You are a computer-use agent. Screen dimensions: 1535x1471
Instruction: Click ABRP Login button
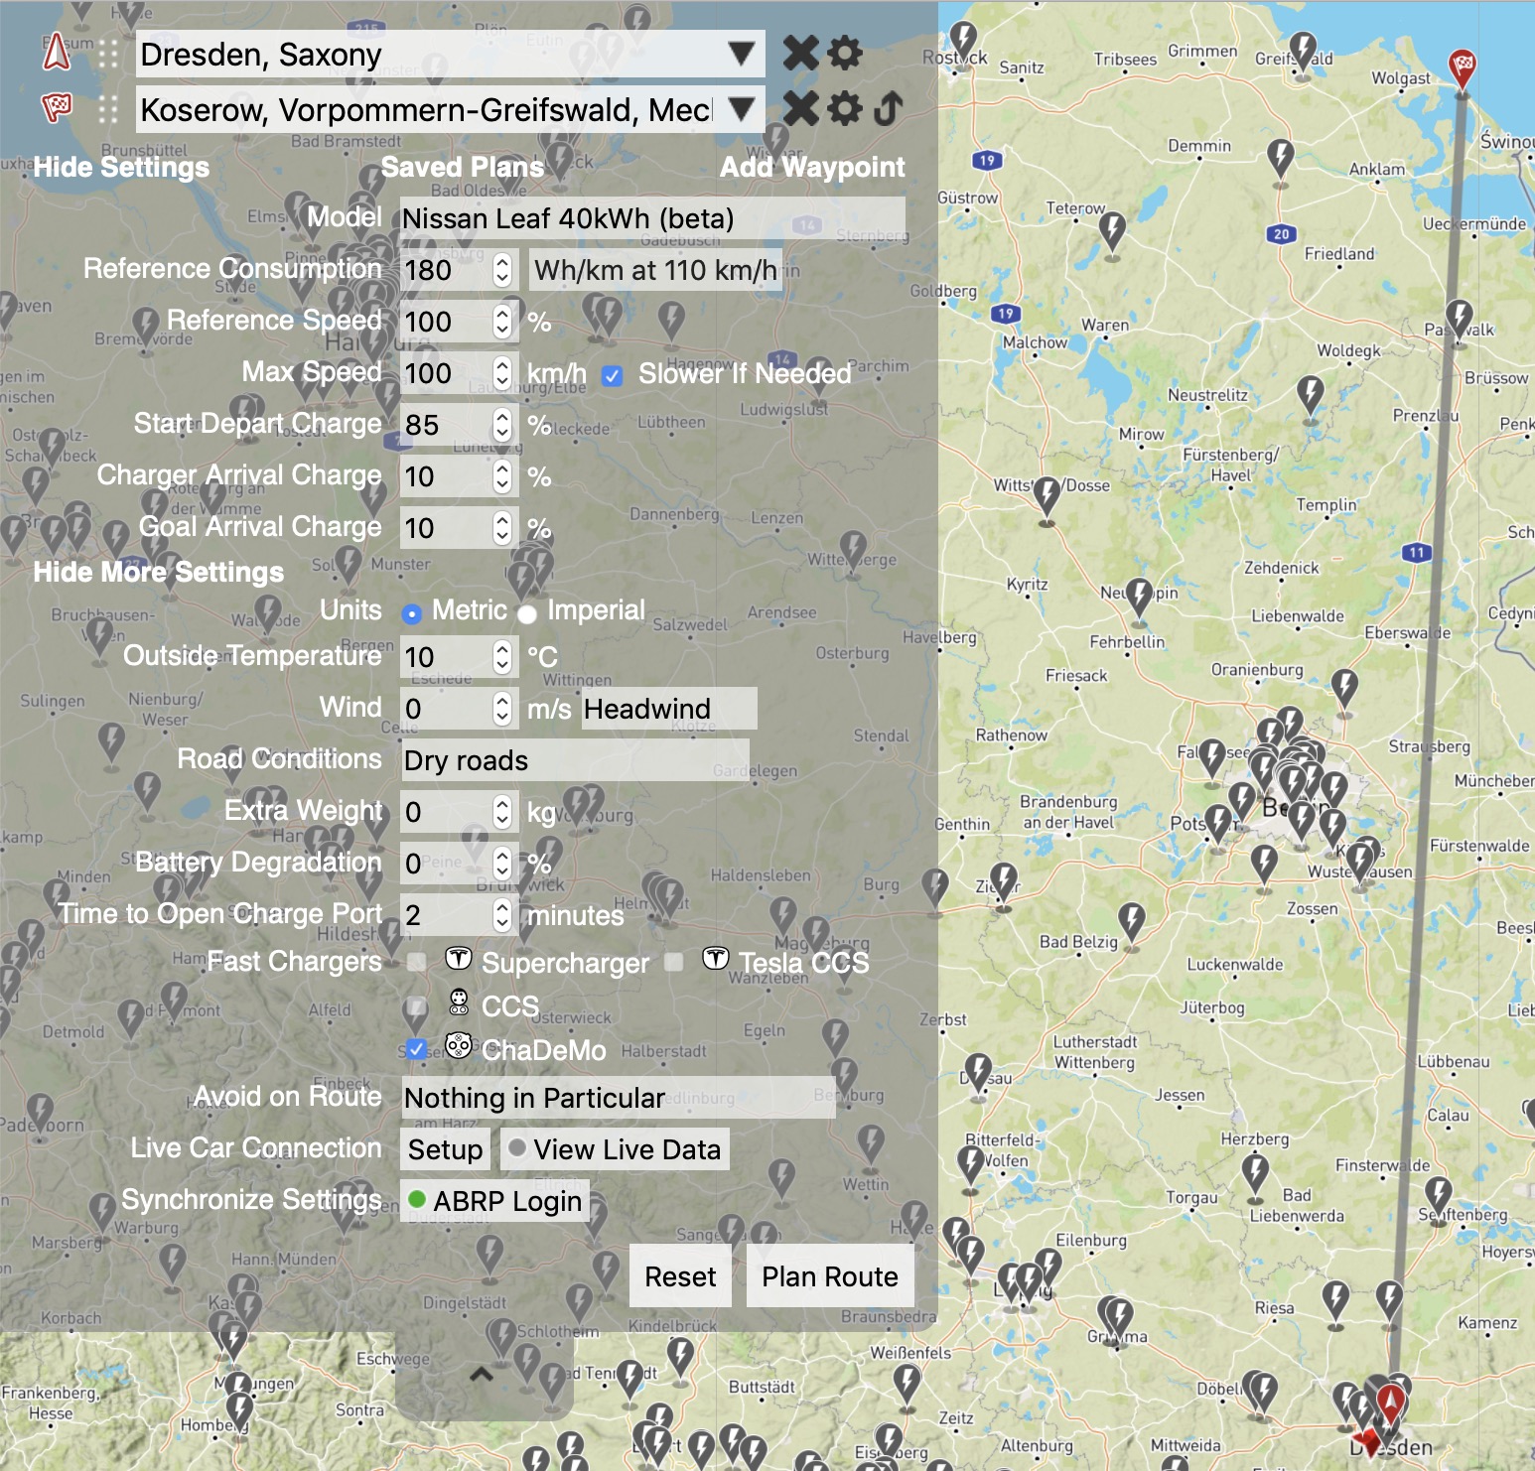pos(494,1201)
